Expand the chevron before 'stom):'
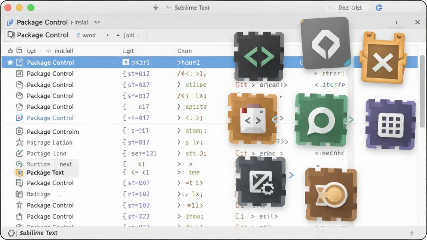The image size is (427, 240). [x=179, y=131]
